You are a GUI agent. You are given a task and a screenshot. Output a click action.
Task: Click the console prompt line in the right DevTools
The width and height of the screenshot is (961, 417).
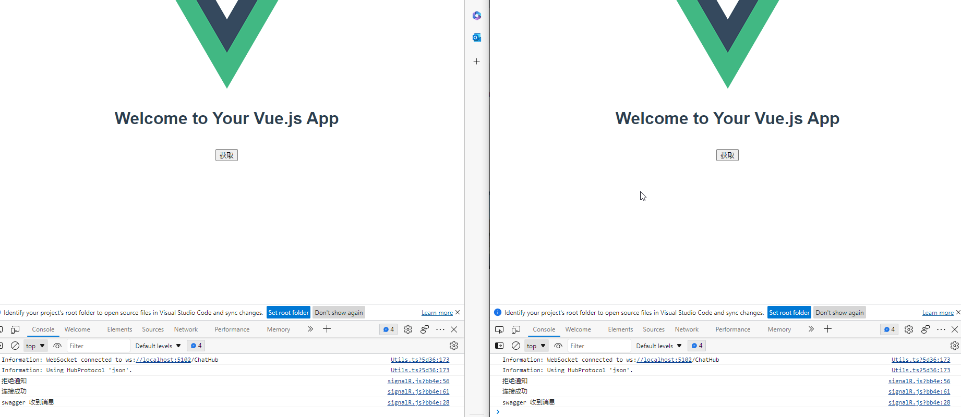point(725,412)
